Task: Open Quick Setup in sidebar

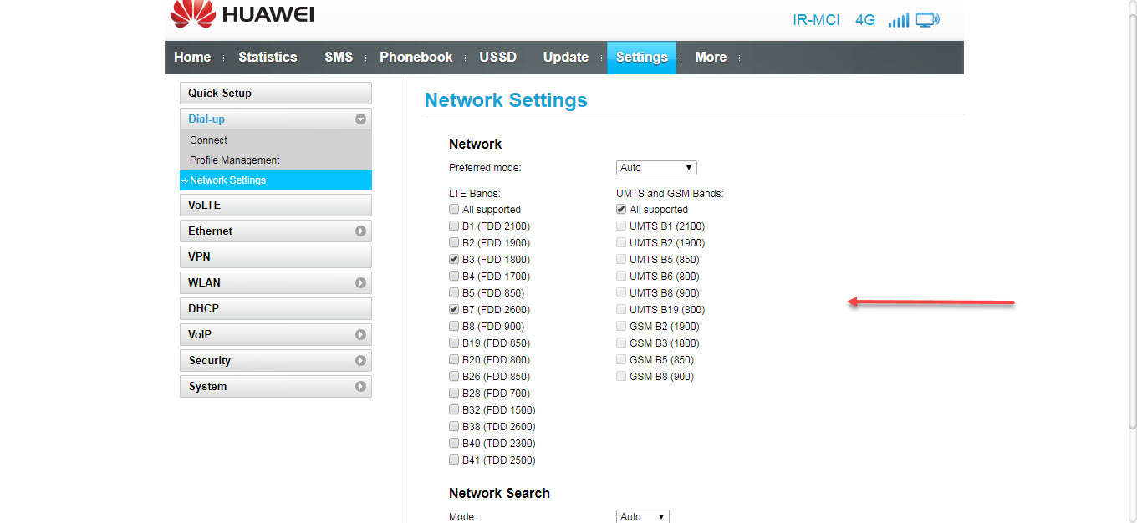Action: click(276, 94)
